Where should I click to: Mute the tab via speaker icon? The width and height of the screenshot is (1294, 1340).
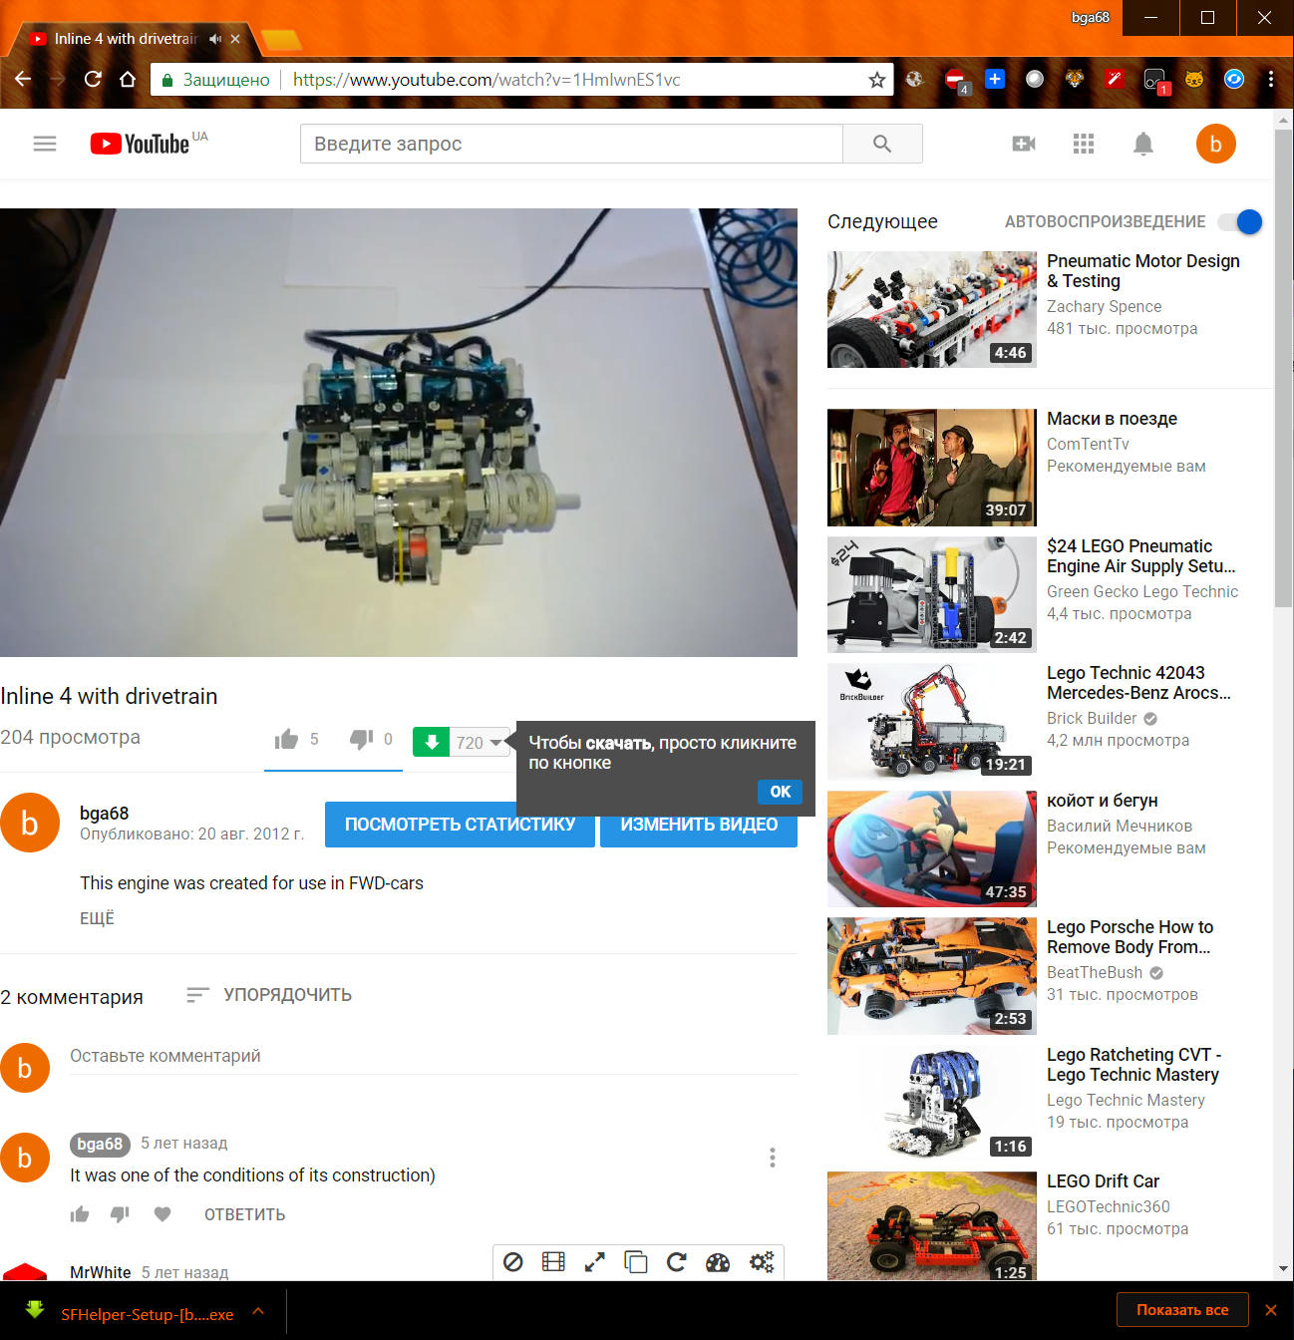[215, 39]
